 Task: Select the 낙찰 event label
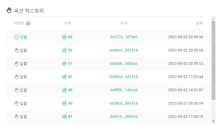(23, 37)
